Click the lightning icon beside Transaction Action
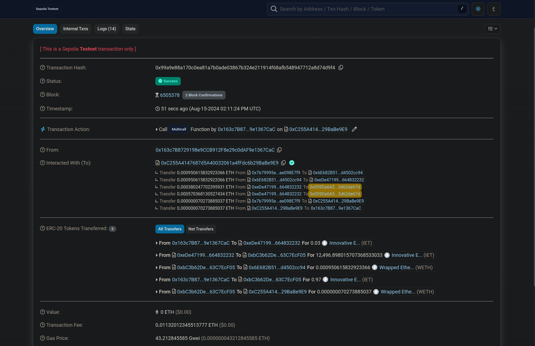 point(43,129)
